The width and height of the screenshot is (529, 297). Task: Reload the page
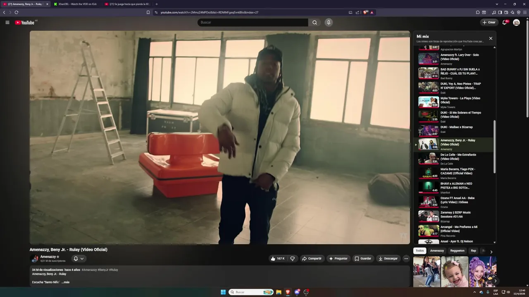click(x=17, y=12)
